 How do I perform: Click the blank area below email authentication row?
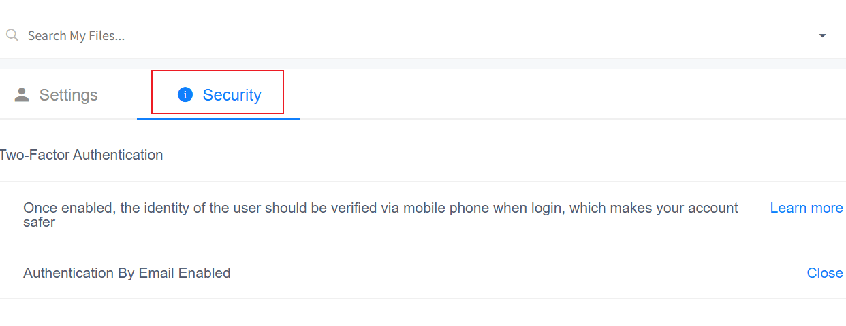click(x=422, y=312)
